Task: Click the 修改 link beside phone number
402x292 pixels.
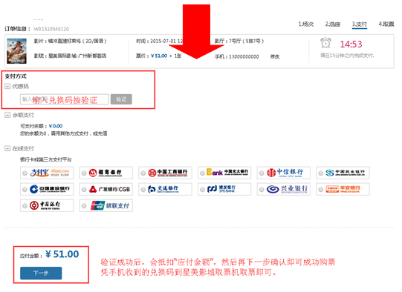Action: (275, 56)
